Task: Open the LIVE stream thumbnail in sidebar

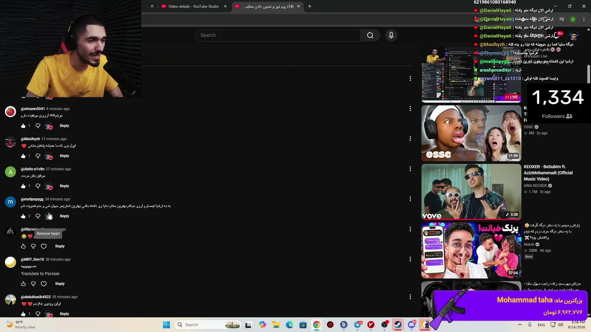Action: [471, 74]
